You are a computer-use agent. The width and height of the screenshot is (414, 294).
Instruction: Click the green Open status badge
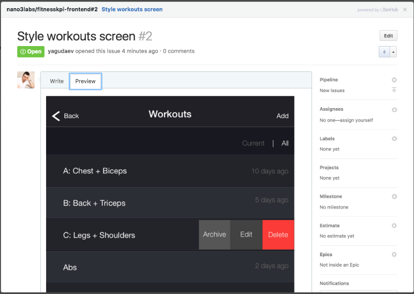[31, 51]
